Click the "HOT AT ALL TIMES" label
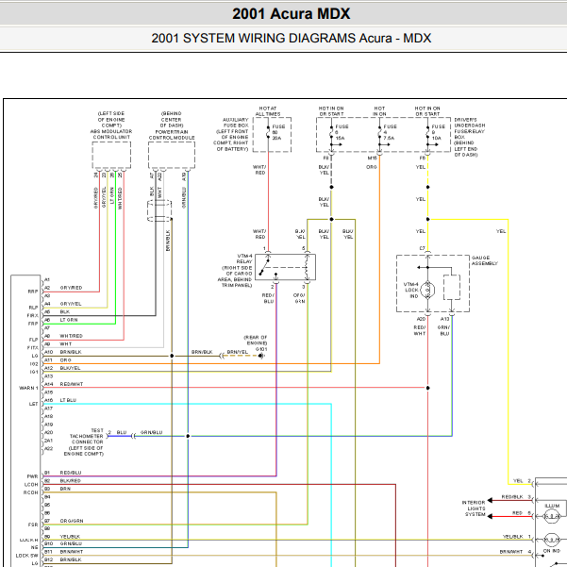Viewport: 567px width, 567px height. pyautogui.click(x=268, y=111)
